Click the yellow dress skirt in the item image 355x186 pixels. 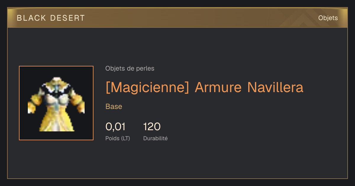pos(57,120)
